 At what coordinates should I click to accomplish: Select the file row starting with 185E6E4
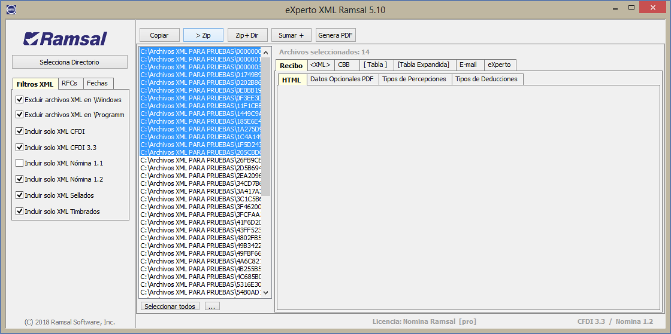tap(200, 121)
